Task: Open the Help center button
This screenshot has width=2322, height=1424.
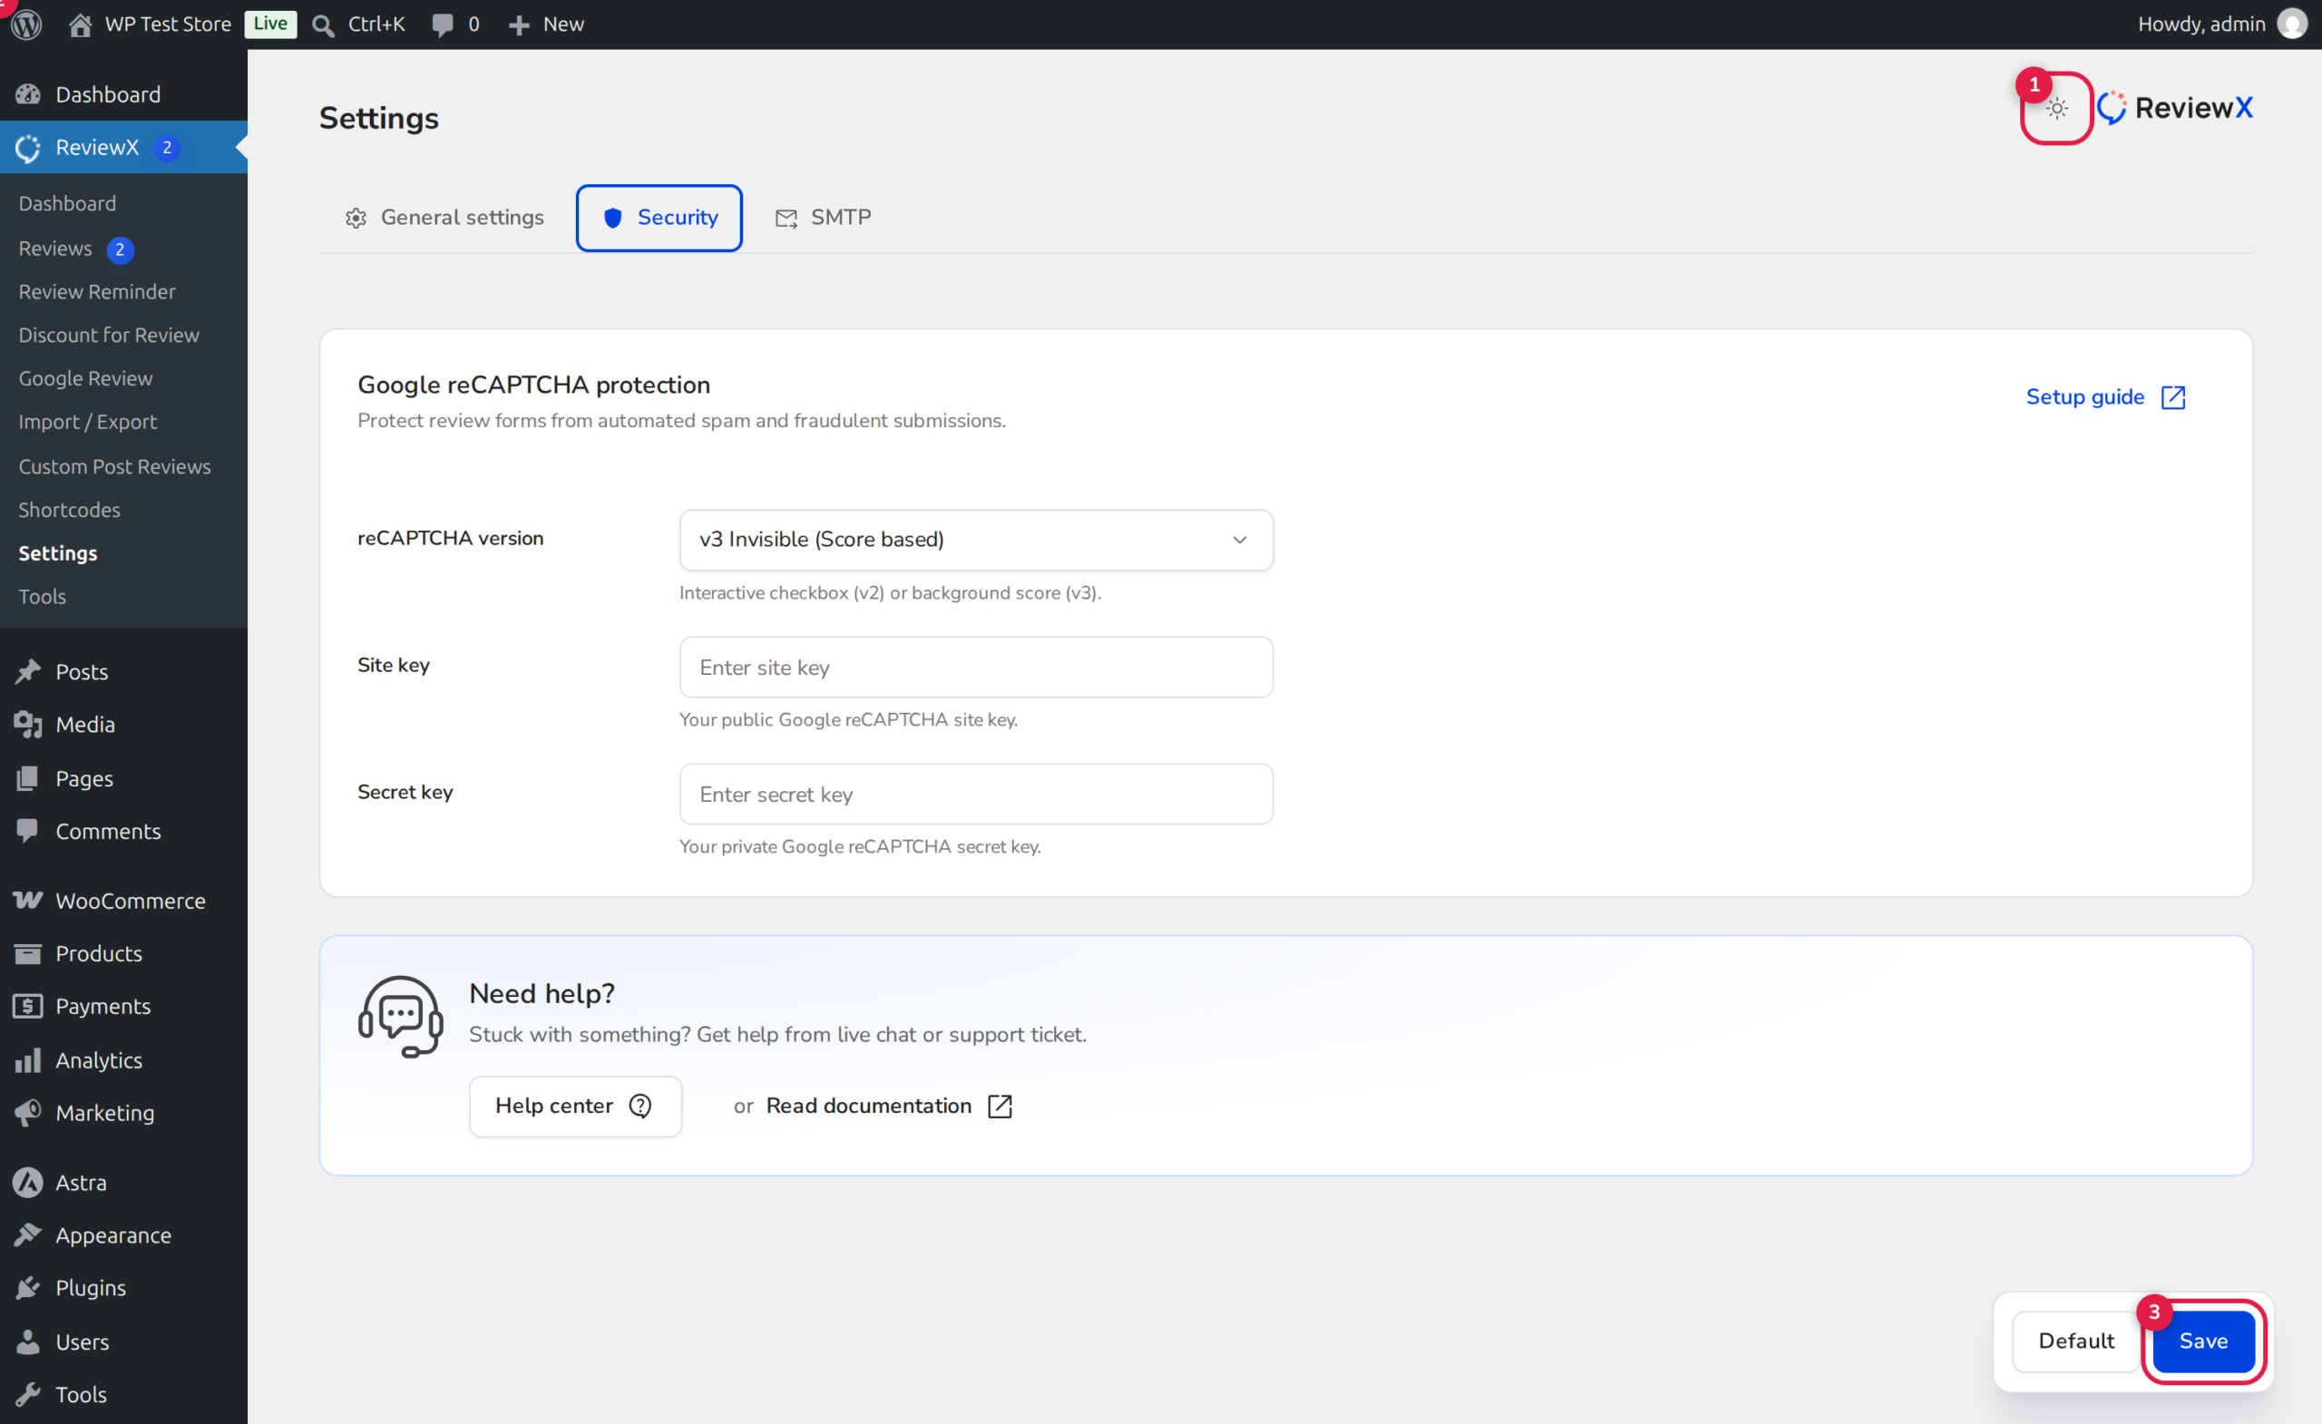Action: (x=575, y=1106)
